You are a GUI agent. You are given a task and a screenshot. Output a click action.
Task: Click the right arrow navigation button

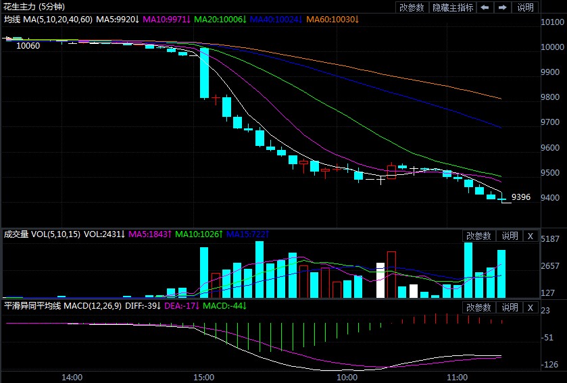click(503, 7)
